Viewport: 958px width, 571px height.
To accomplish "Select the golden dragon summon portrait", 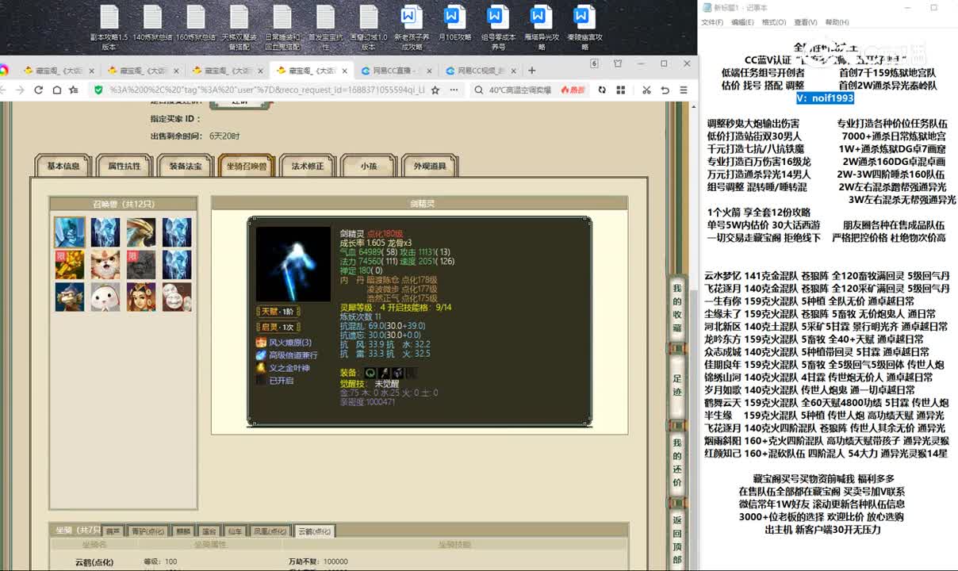I will coord(141,232).
